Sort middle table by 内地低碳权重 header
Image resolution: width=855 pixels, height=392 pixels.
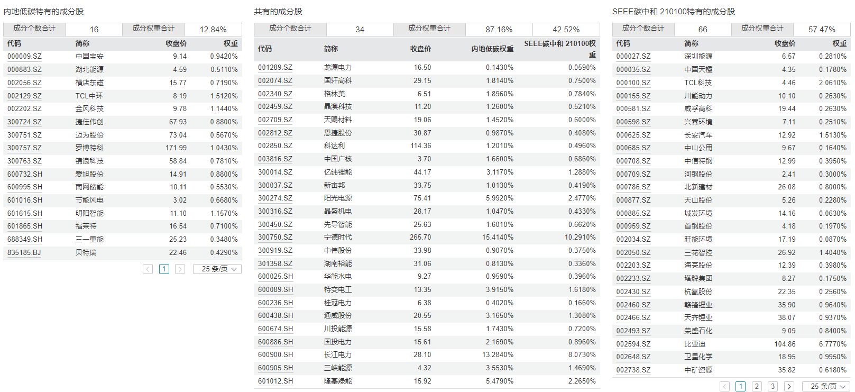[492, 49]
